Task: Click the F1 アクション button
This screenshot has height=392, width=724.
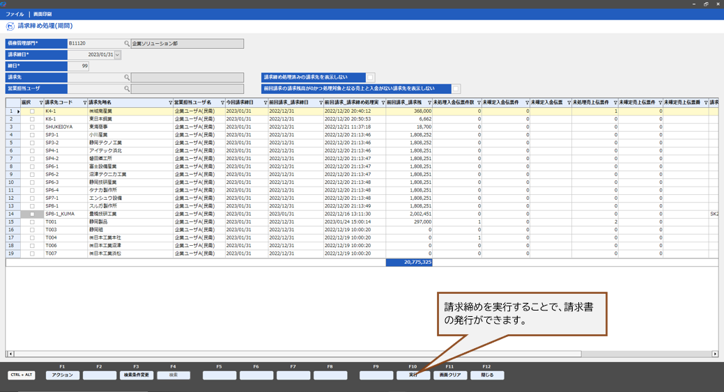Action: (62, 375)
